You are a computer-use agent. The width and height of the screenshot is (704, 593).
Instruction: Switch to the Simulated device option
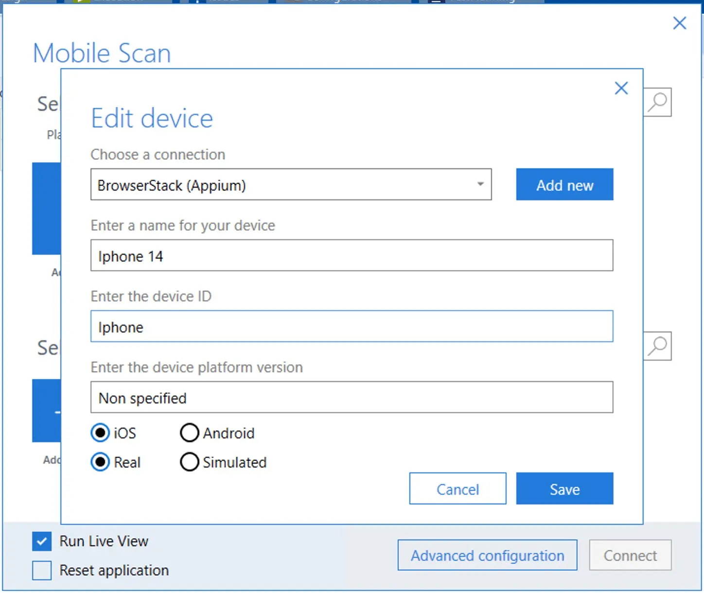click(x=190, y=462)
